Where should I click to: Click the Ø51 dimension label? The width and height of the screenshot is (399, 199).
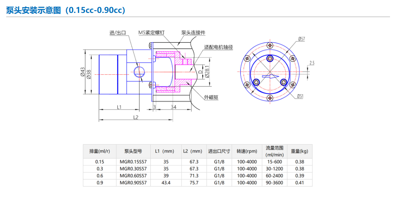[x=300, y=96]
